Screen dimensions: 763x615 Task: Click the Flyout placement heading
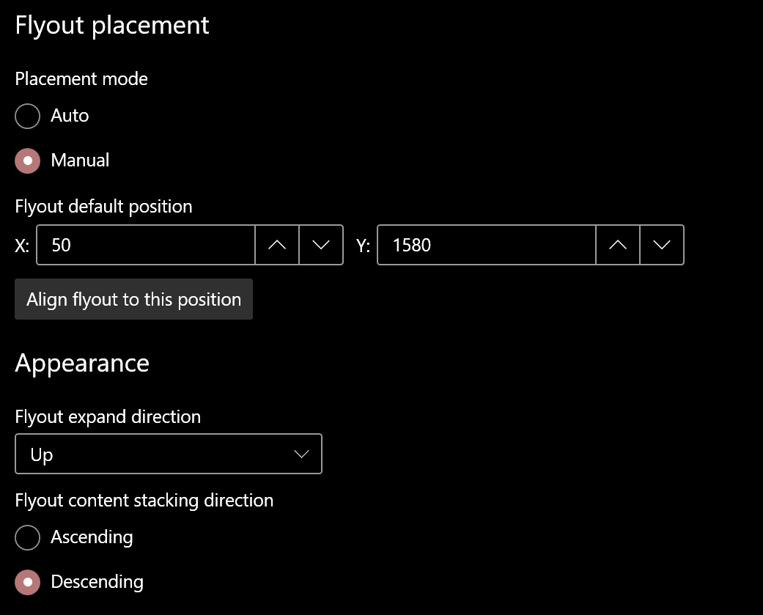pyautogui.click(x=111, y=24)
